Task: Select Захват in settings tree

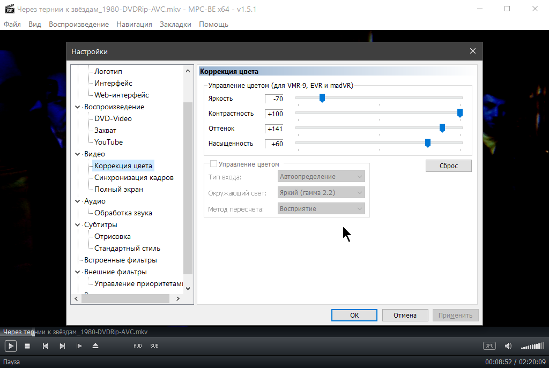Action: pos(105,131)
